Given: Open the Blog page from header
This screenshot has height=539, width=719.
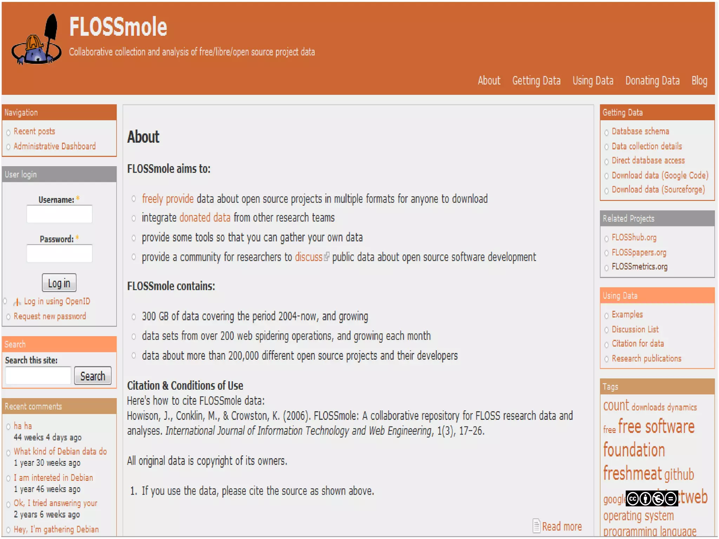Looking at the screenshot, I should coord(699,81).
